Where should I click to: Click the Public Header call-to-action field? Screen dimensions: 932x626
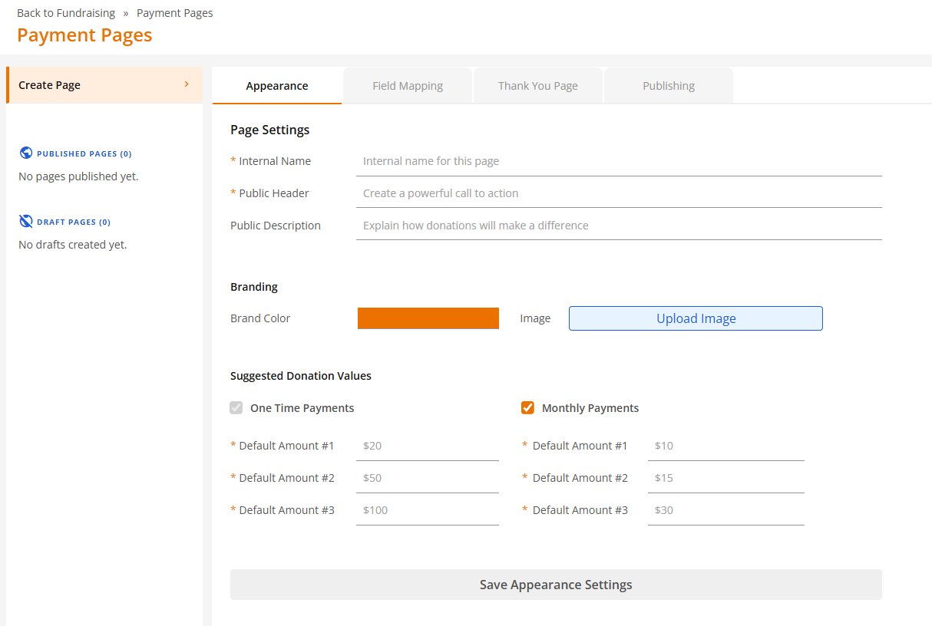(618, 193)
